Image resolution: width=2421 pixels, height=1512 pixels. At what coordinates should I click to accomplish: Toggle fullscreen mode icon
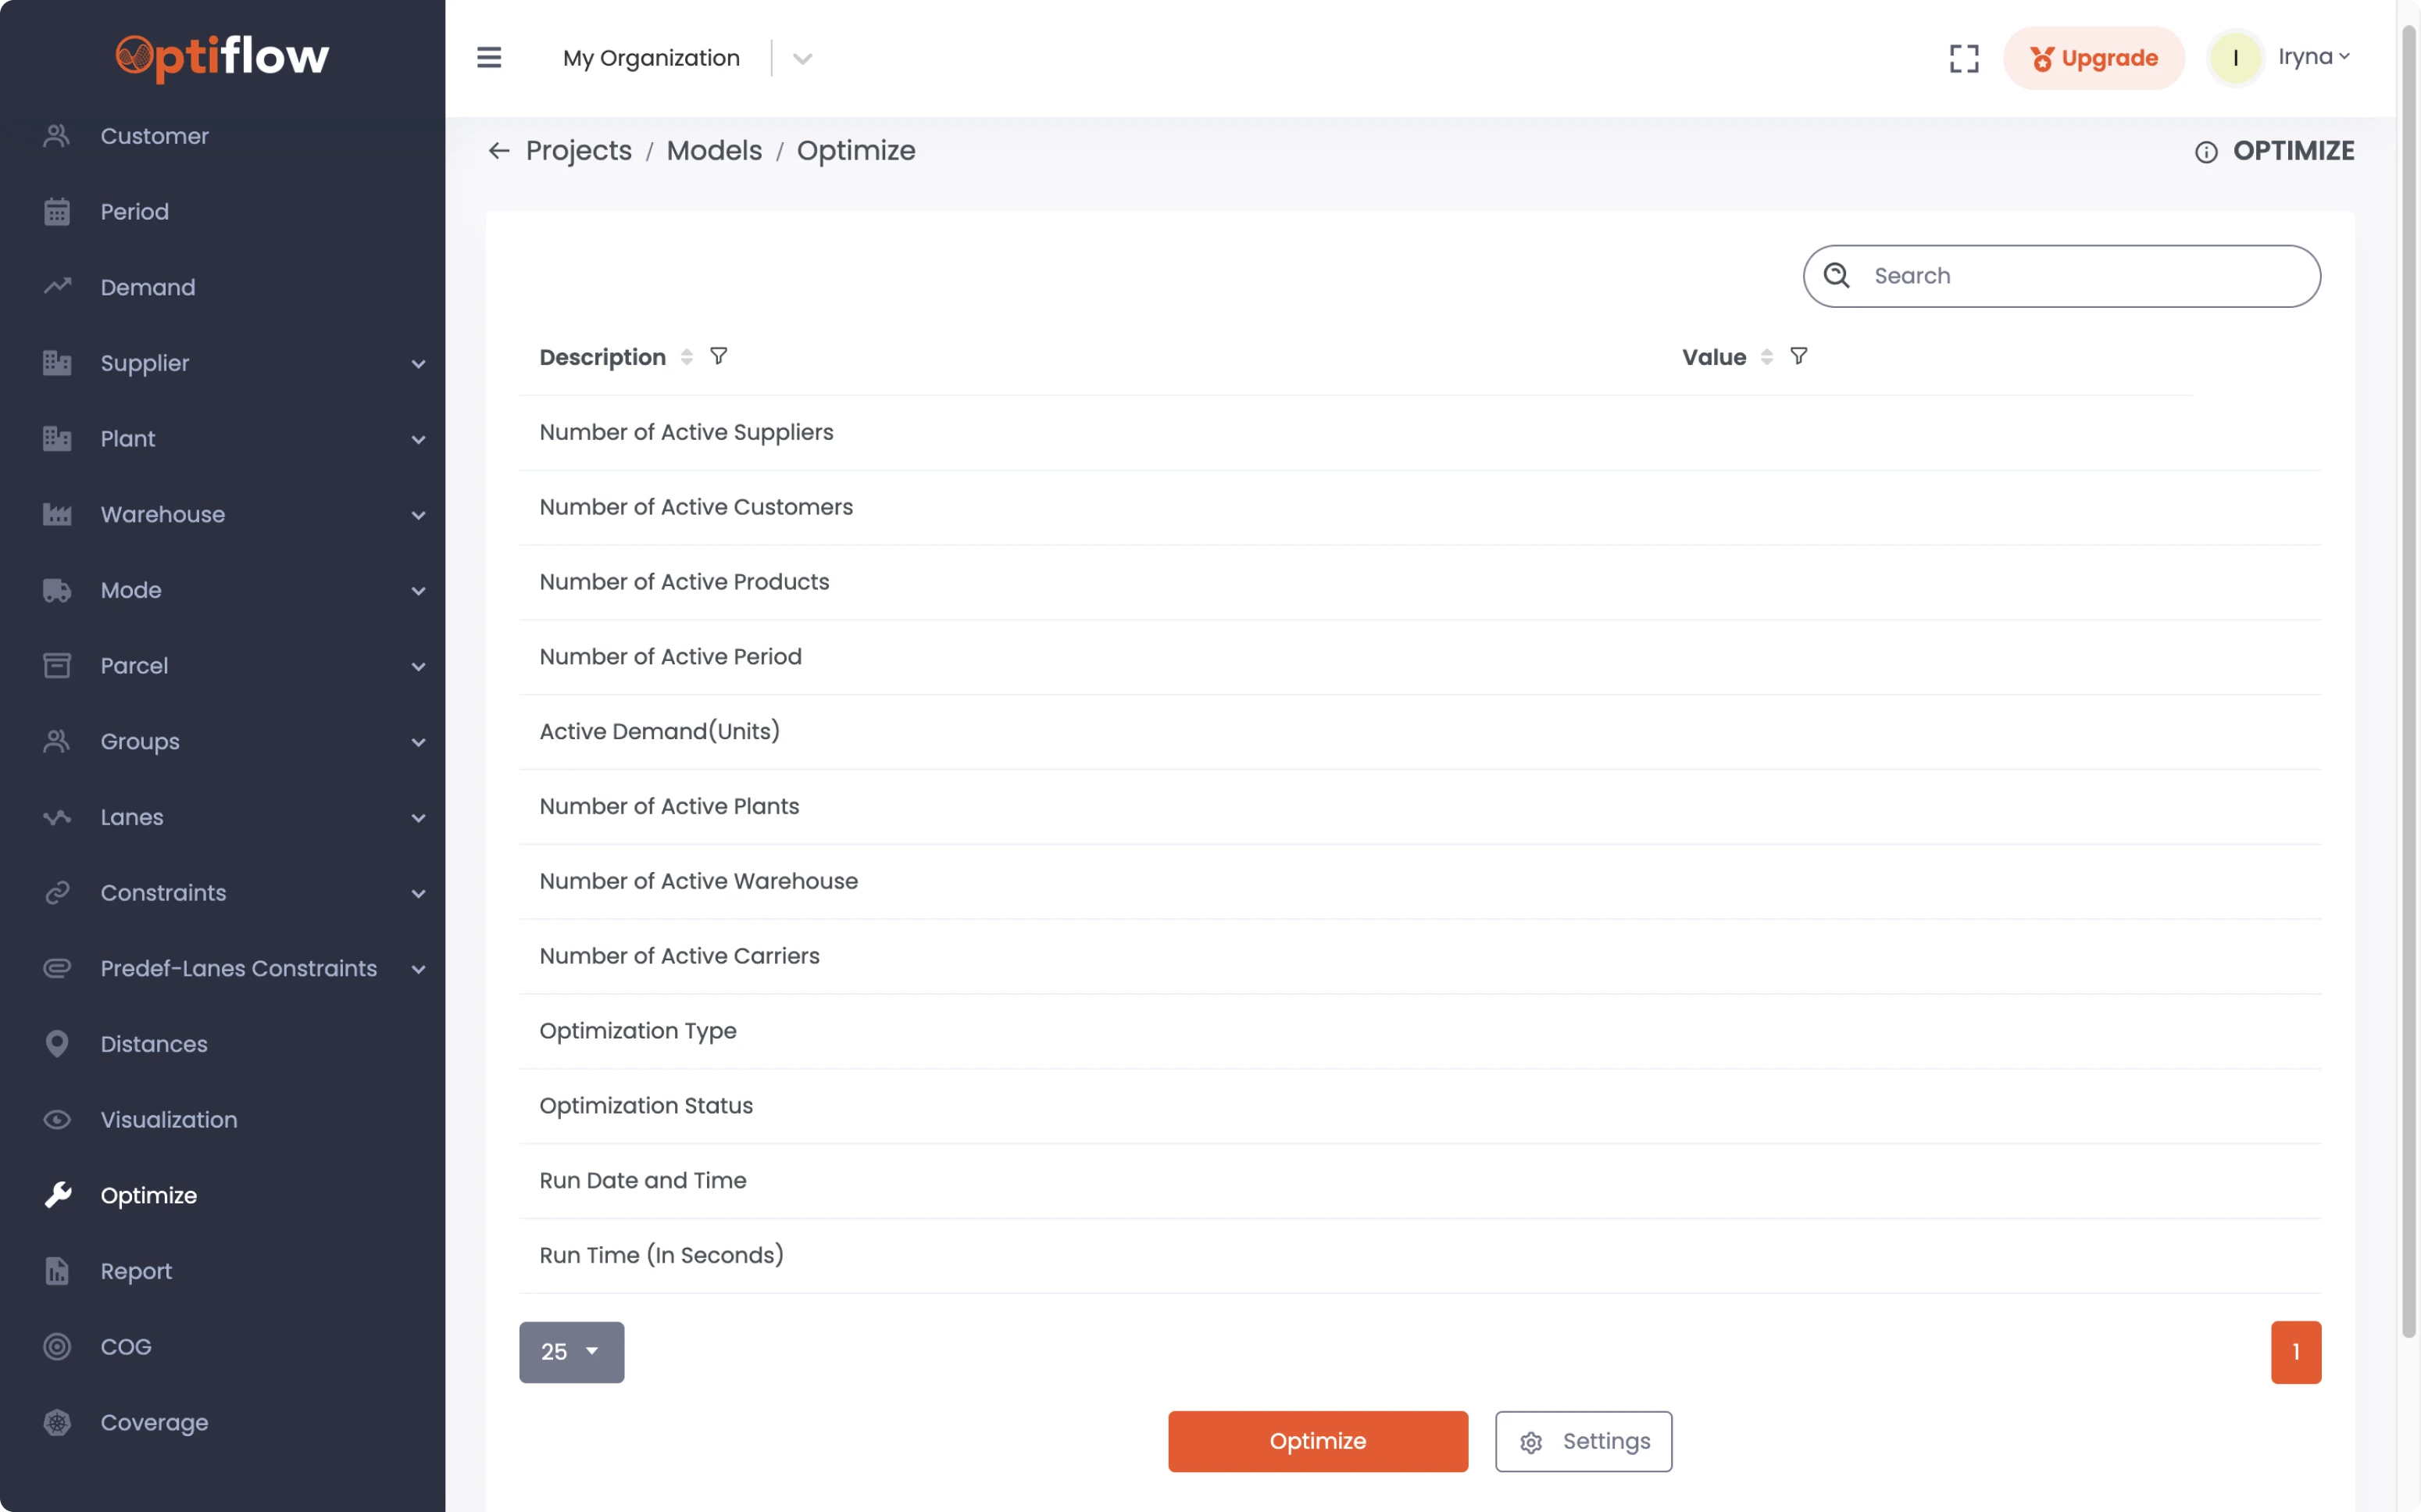point(1963,58)
